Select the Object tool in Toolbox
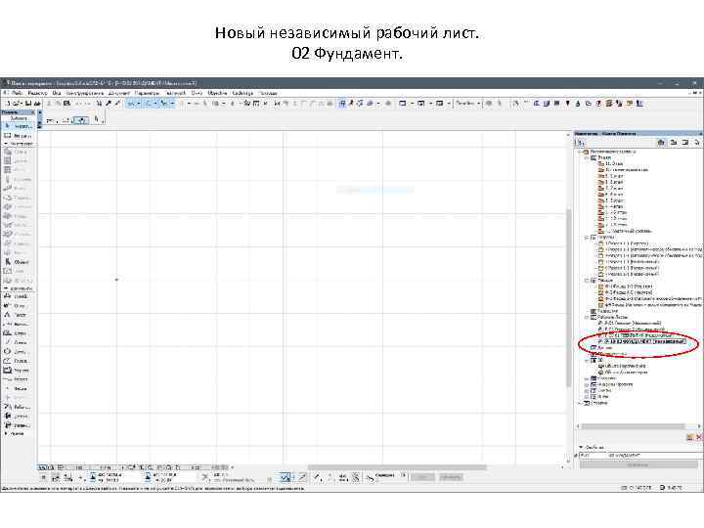This screenshot has height=528, width=704. (x=18, y=262)
